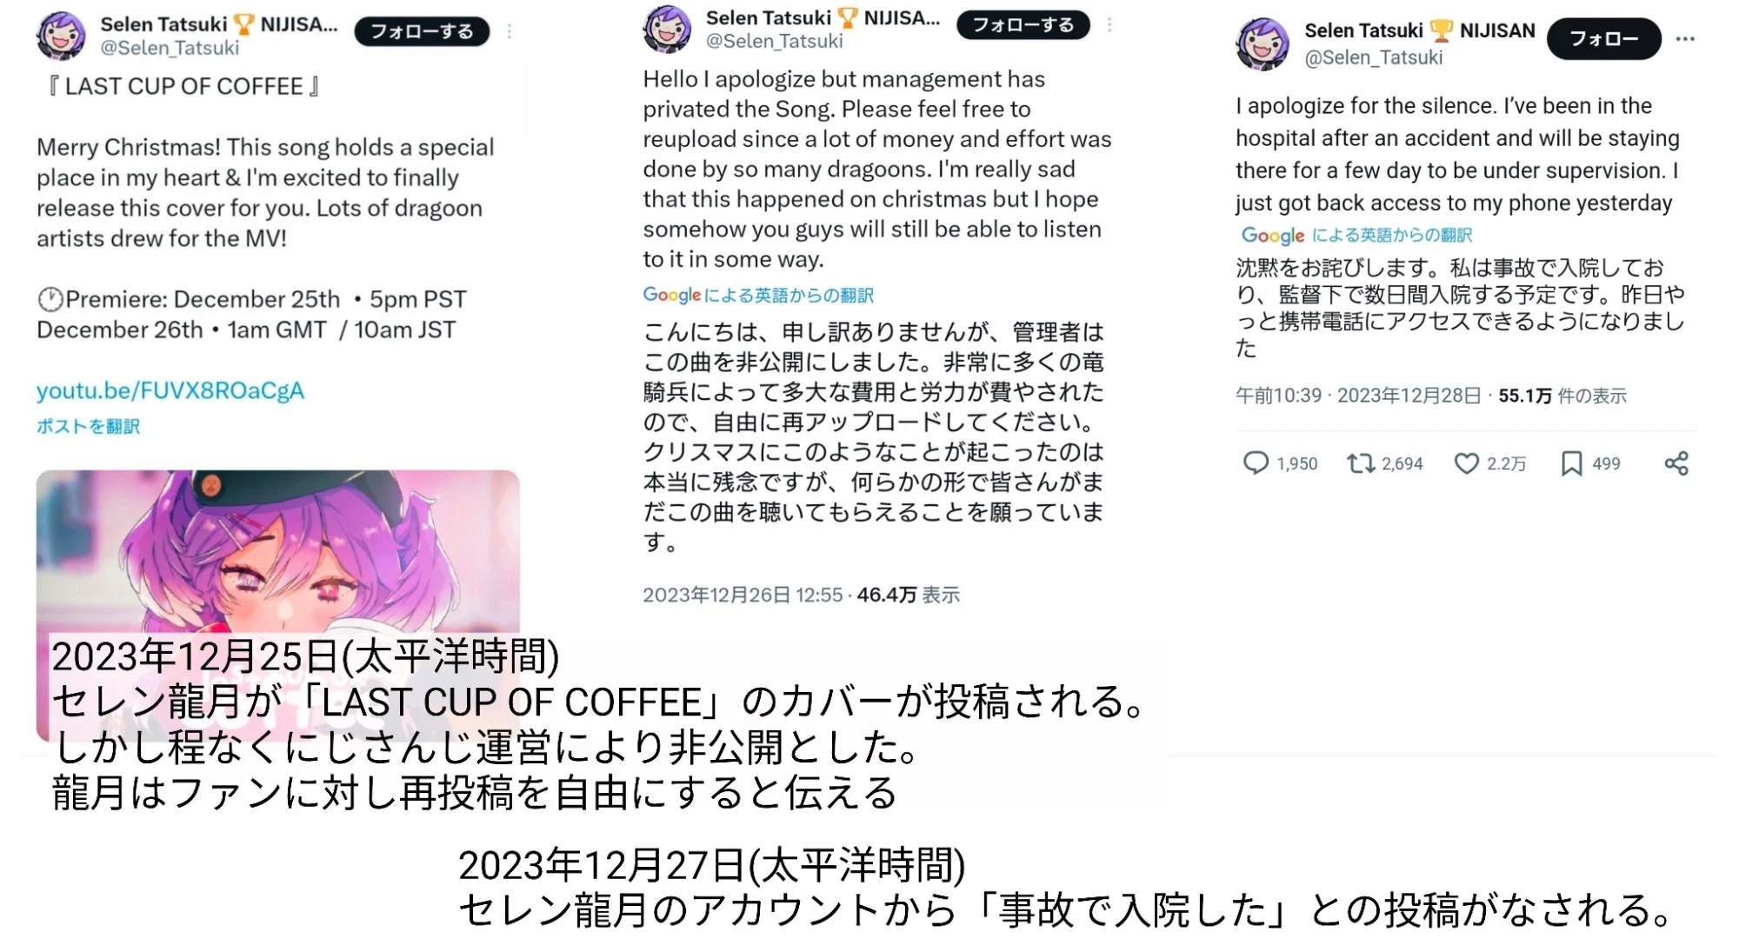1739x939 pixels.
Task: Click @Selen_Tatsuki handle on right tweet
Action: click(x=1374, y=57)
